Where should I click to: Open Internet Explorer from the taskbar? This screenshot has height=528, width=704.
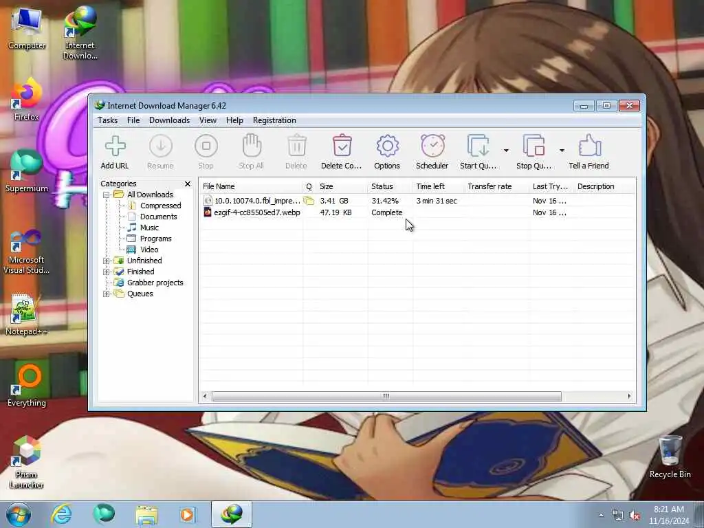tap(61, 514)
